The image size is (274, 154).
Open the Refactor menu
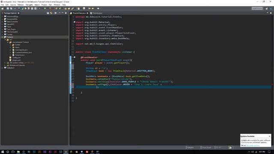(x=21, y=5)
